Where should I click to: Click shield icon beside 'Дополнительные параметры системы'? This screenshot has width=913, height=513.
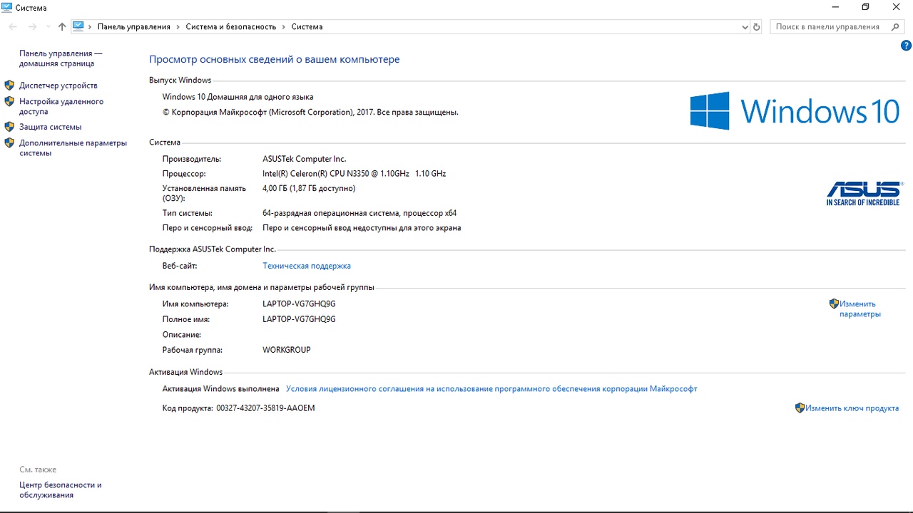tap(9, 143)
